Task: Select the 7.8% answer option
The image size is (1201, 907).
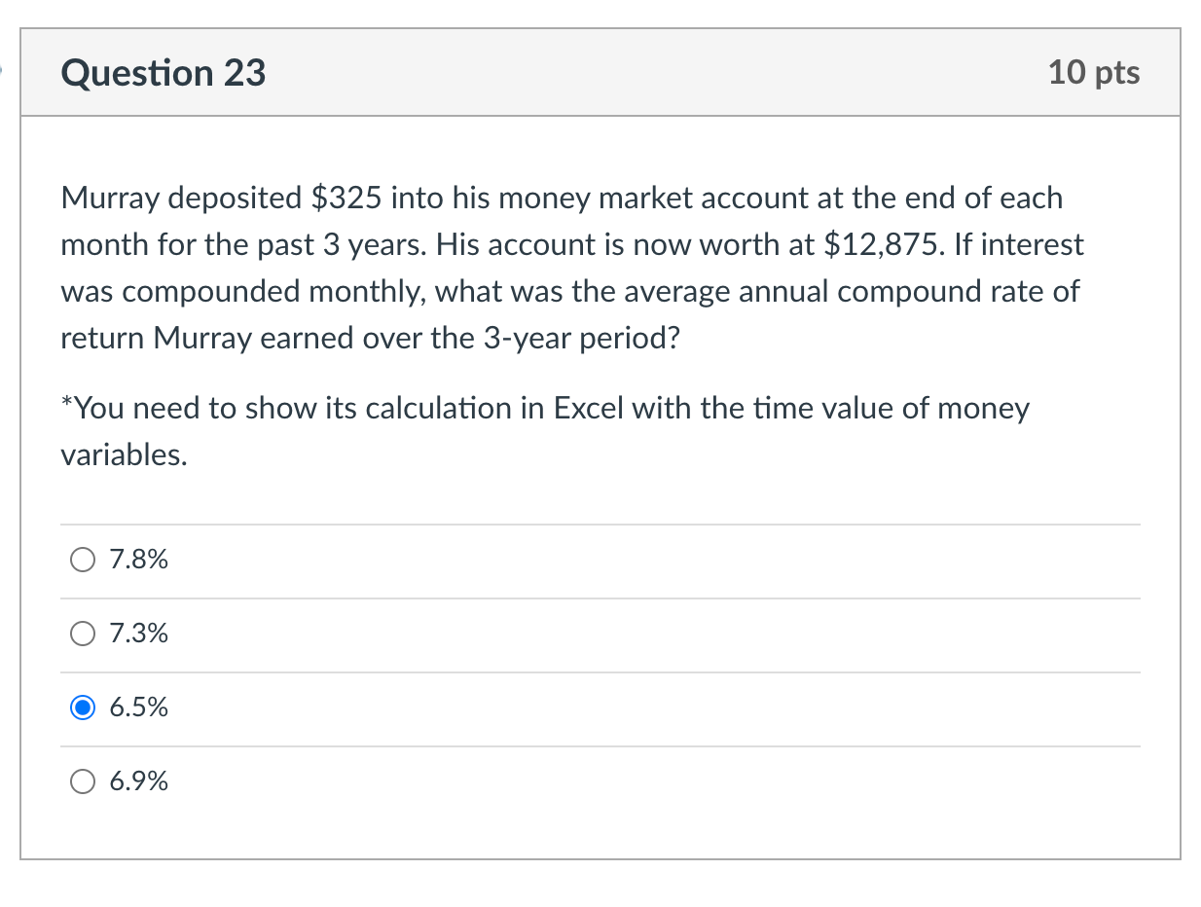Action: tap(83, 560)
